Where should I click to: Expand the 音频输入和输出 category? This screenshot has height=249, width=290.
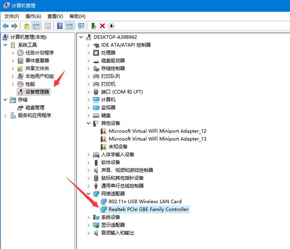tap(88, 233)
